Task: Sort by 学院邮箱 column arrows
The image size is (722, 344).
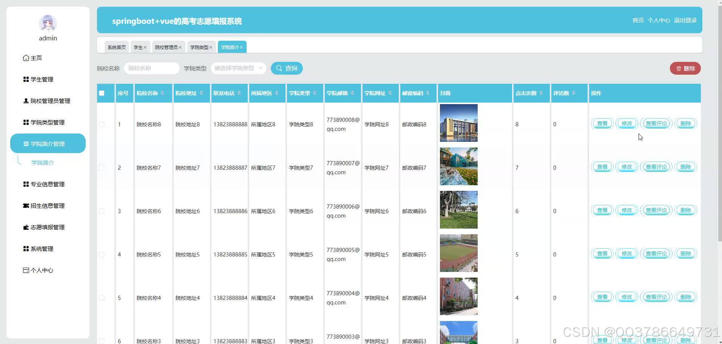Action: click(352, 93)
